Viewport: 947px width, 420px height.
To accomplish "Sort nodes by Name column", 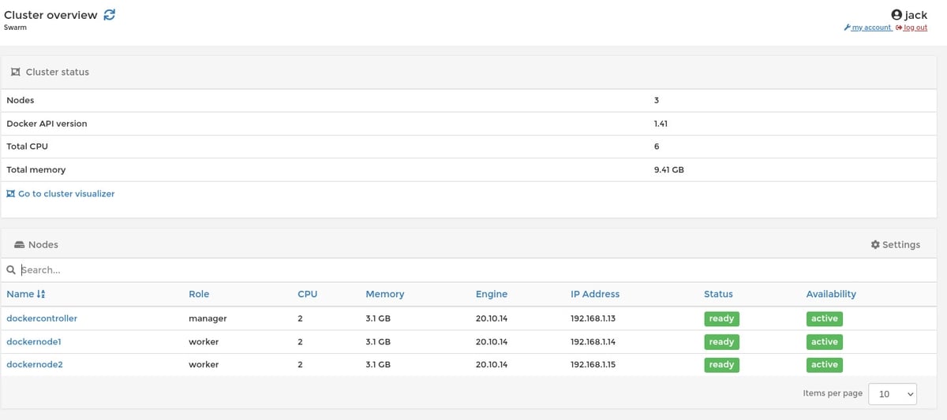I will coord(26,294).
